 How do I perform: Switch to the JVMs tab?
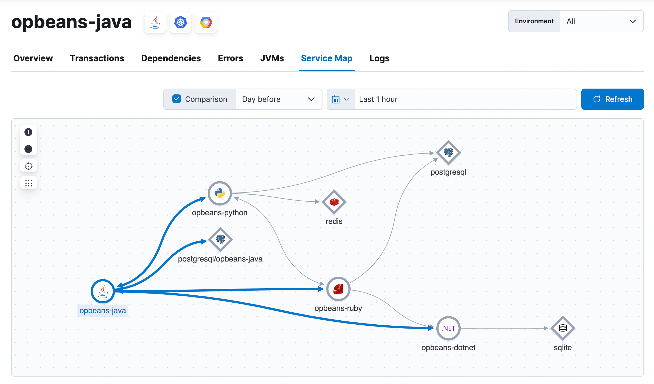272,58
